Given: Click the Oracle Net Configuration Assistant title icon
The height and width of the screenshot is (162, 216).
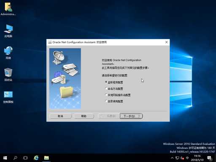Looking at the screenshot, I should [50, 42].
